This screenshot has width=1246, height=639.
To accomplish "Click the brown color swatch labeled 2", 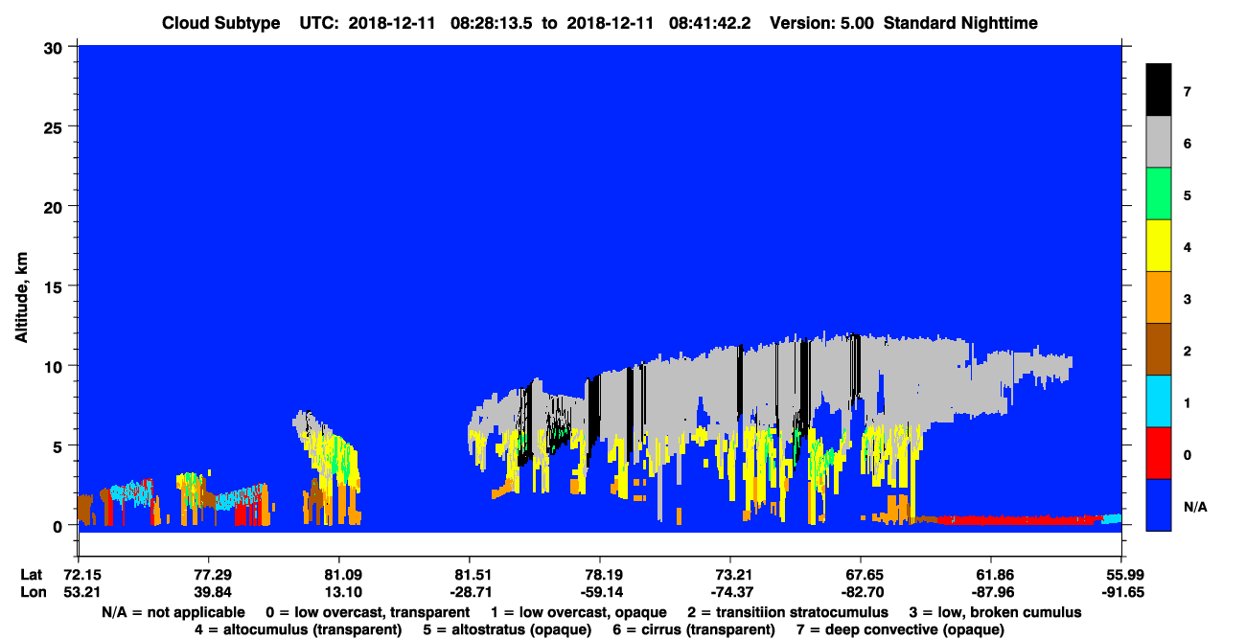I will click(x=1159, y=349).
